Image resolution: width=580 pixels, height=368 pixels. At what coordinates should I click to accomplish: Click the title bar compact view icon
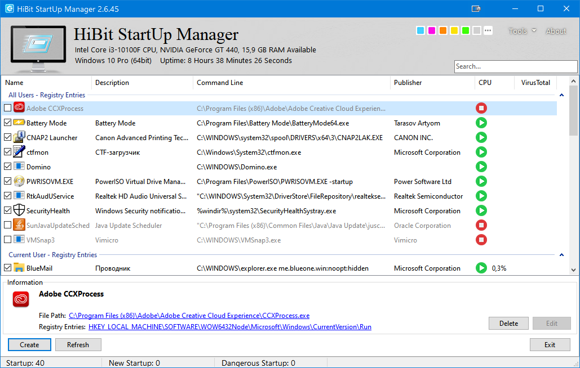click(x=476, y=8)
